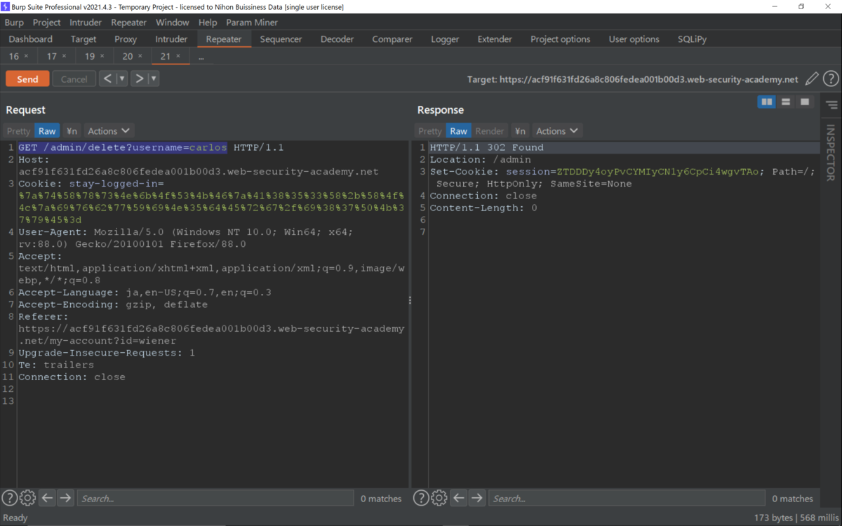
Task: Click the Location: /admin header
Action: tap(481, 159)
